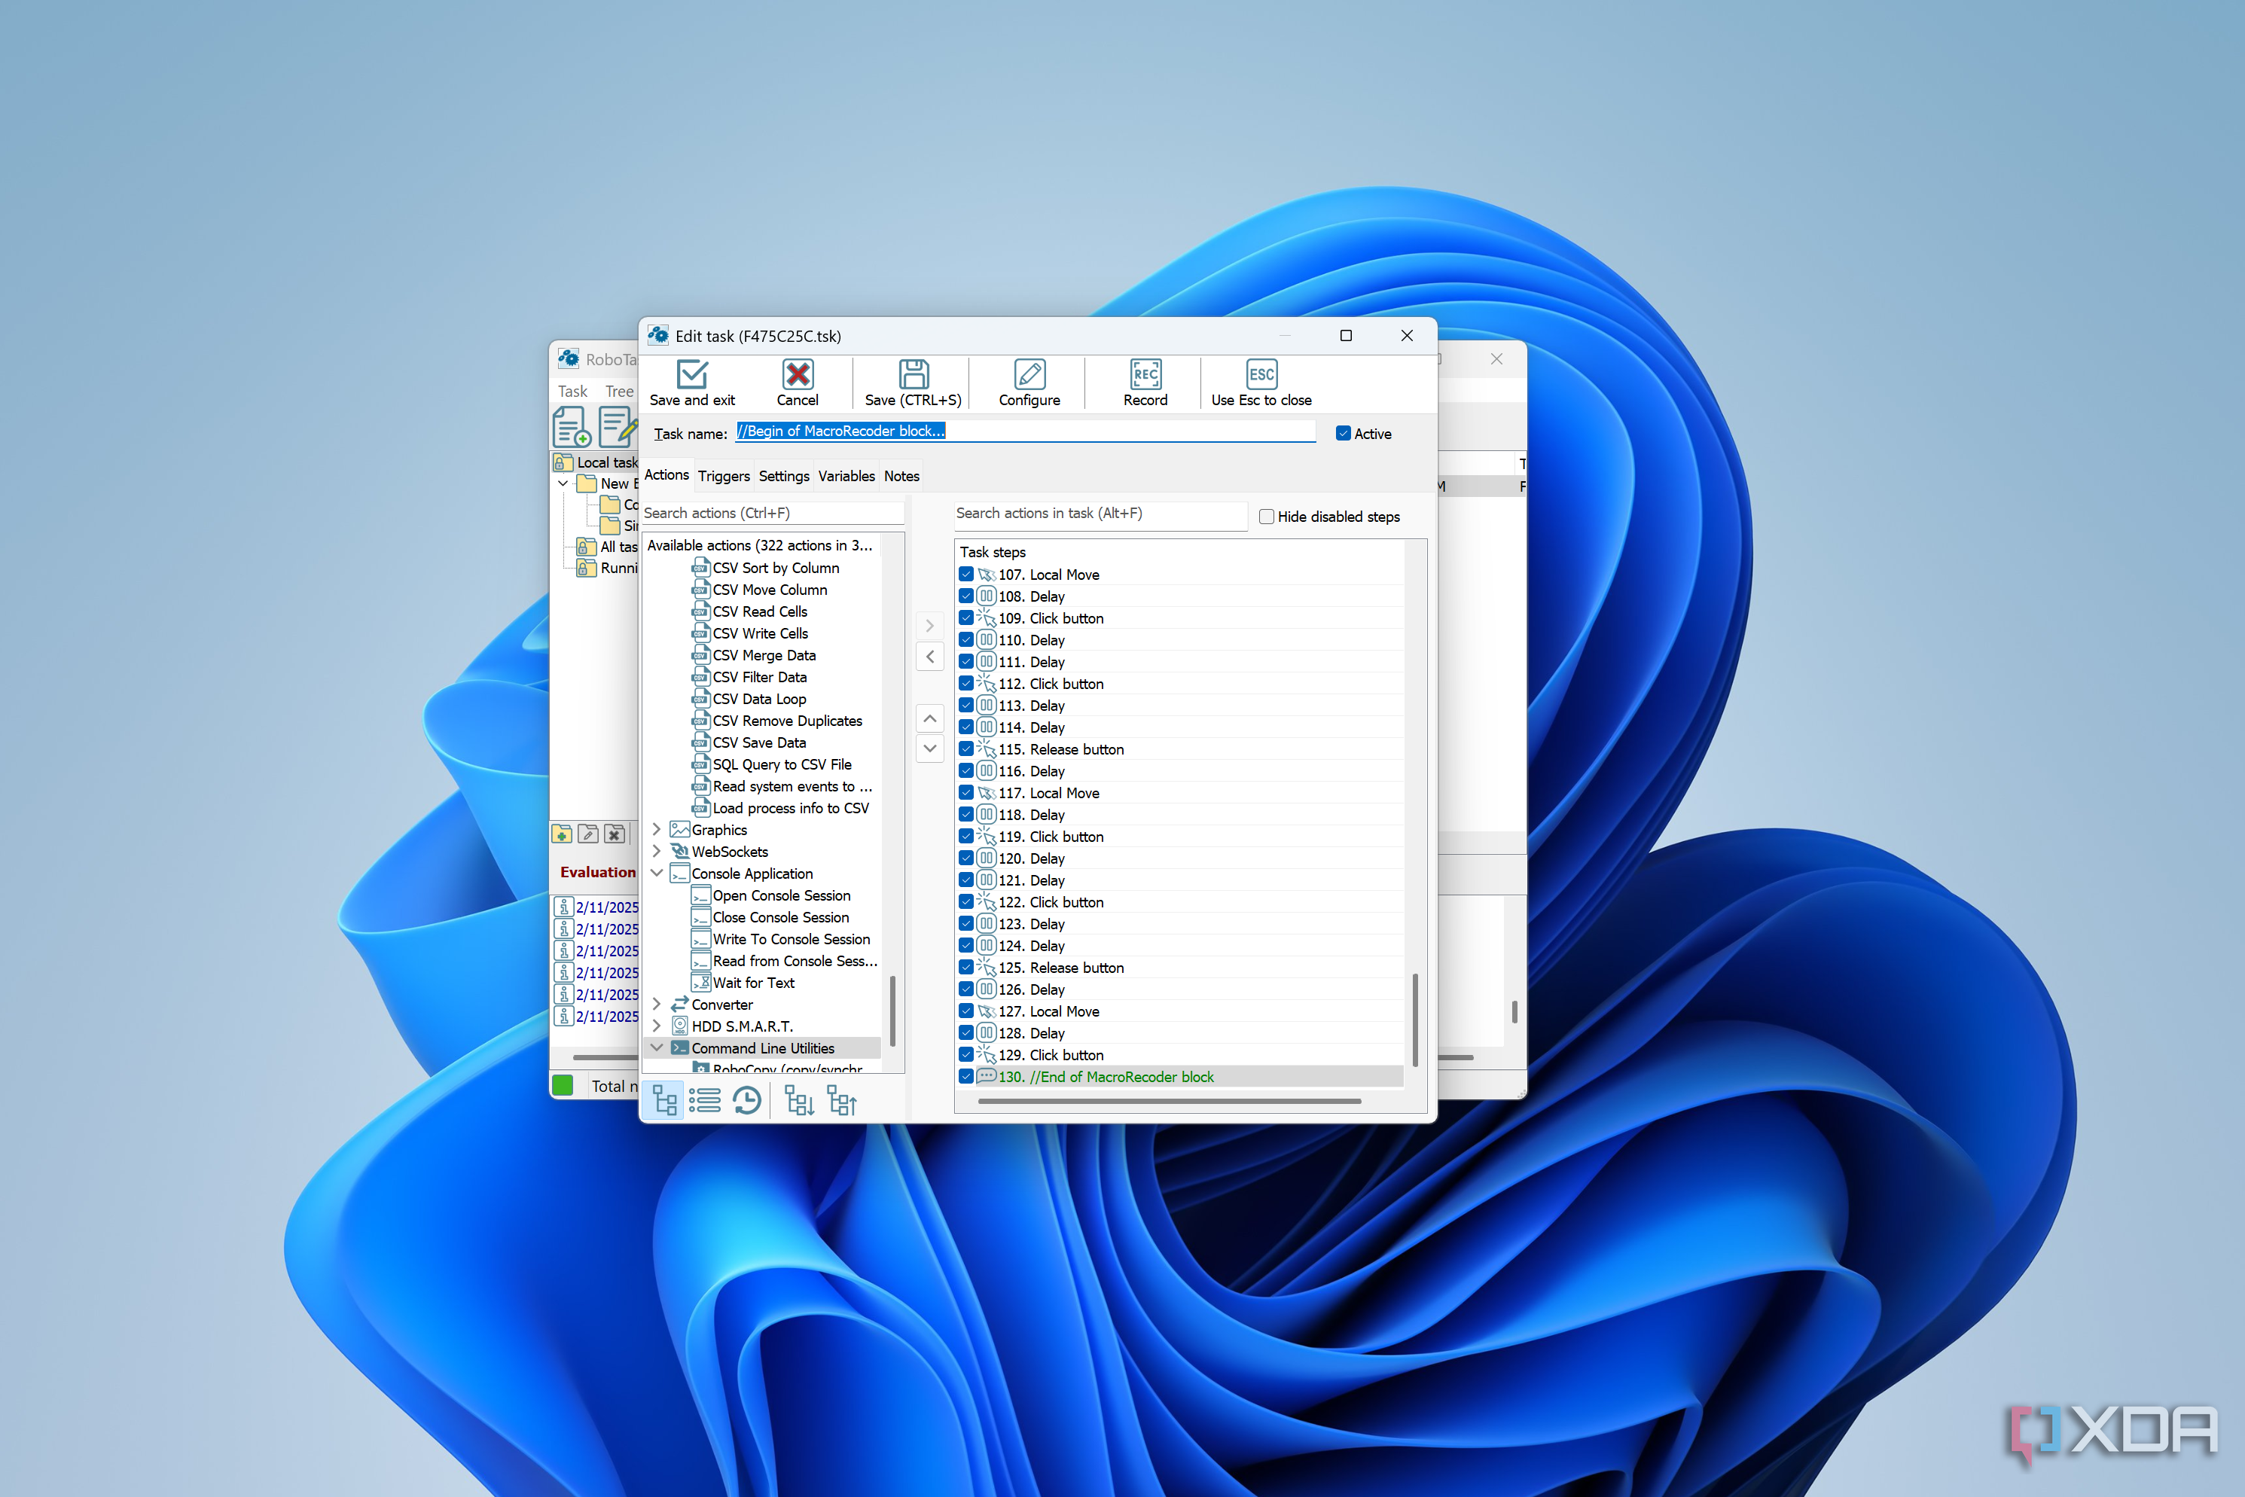Screen dimensions: 2245x1497
Task: Switch the actions list to flat list view
Action: click(705, 1102)
